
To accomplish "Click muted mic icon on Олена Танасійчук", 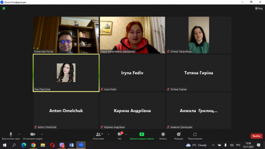I will (168, 51).
